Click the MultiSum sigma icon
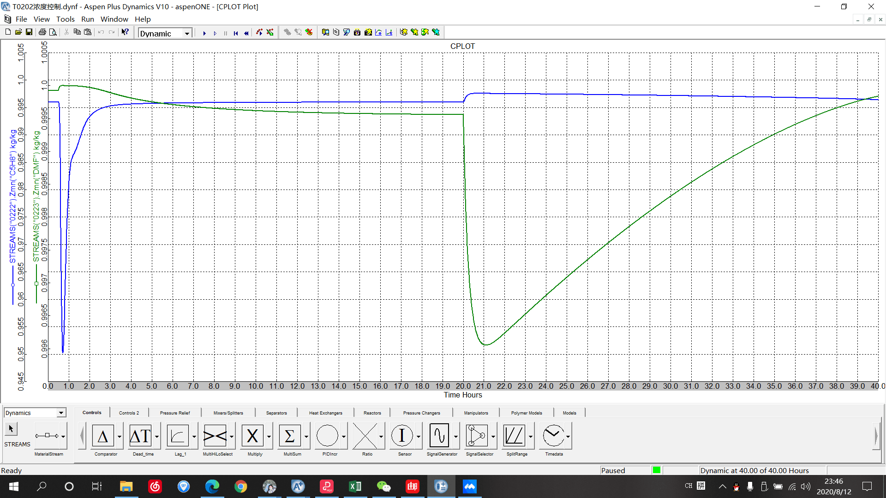This screenshot has height=498, width=886. click(x=289, y=436)
